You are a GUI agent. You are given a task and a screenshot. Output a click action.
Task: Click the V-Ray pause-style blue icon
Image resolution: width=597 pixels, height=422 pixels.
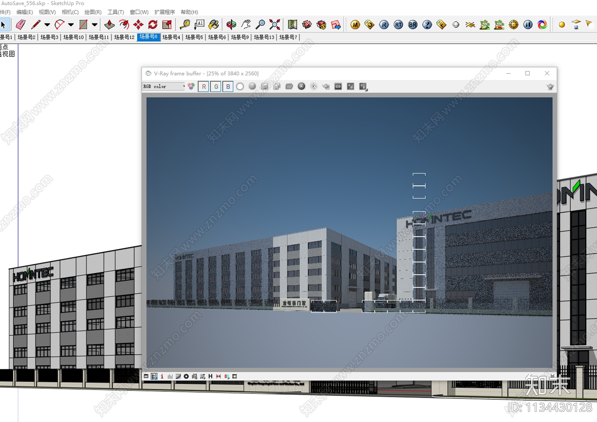528,25
